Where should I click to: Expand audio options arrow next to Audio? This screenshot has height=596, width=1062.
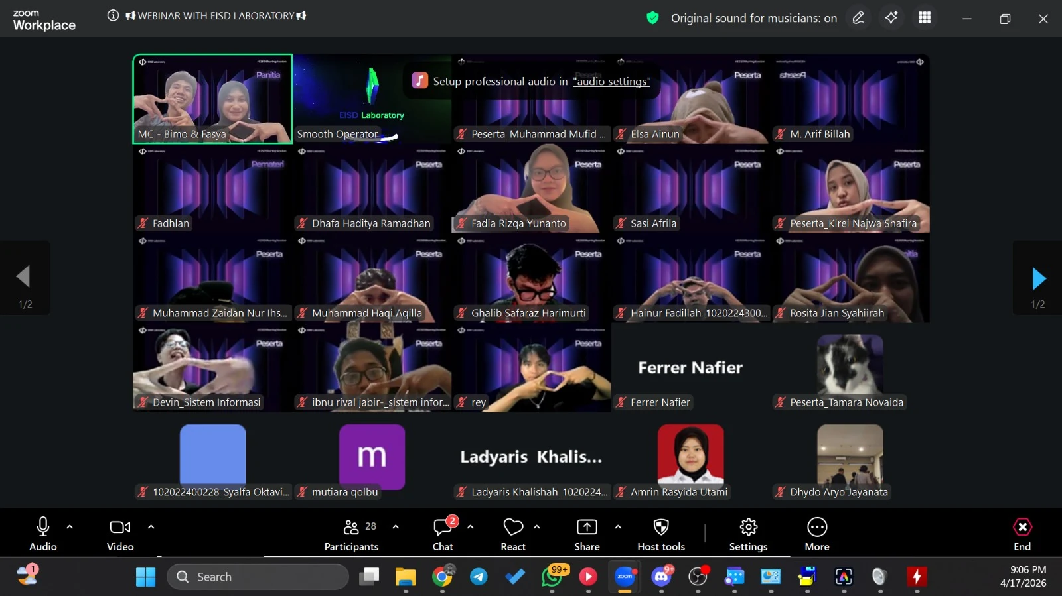click(x=70, y=527)
